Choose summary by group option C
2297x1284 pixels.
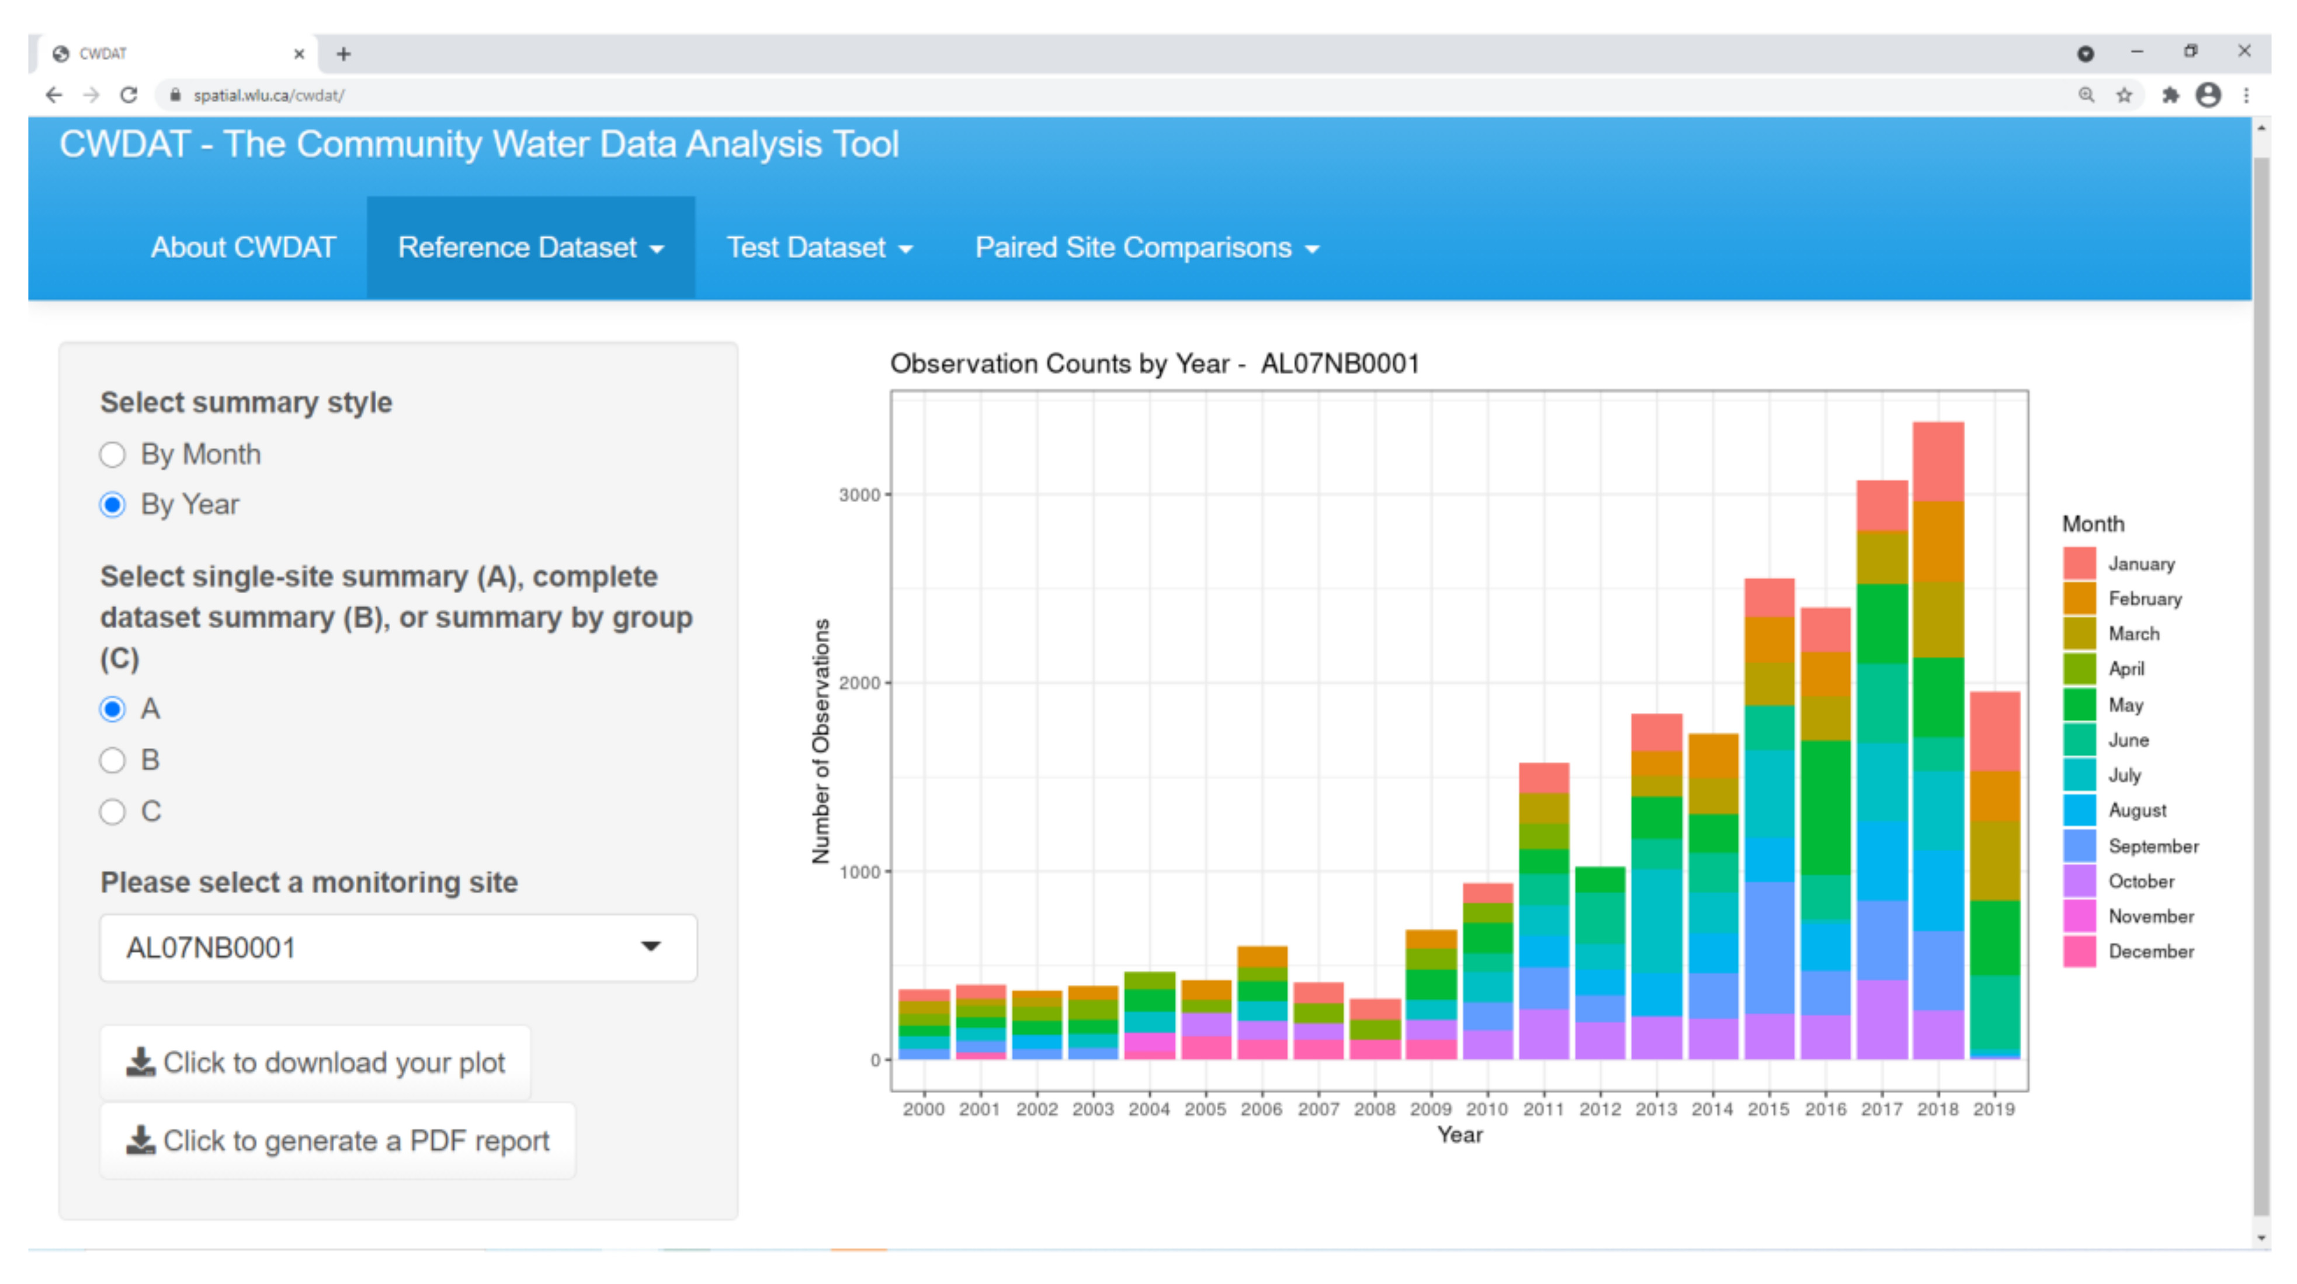pyautogui.click(x=112, y=811)
